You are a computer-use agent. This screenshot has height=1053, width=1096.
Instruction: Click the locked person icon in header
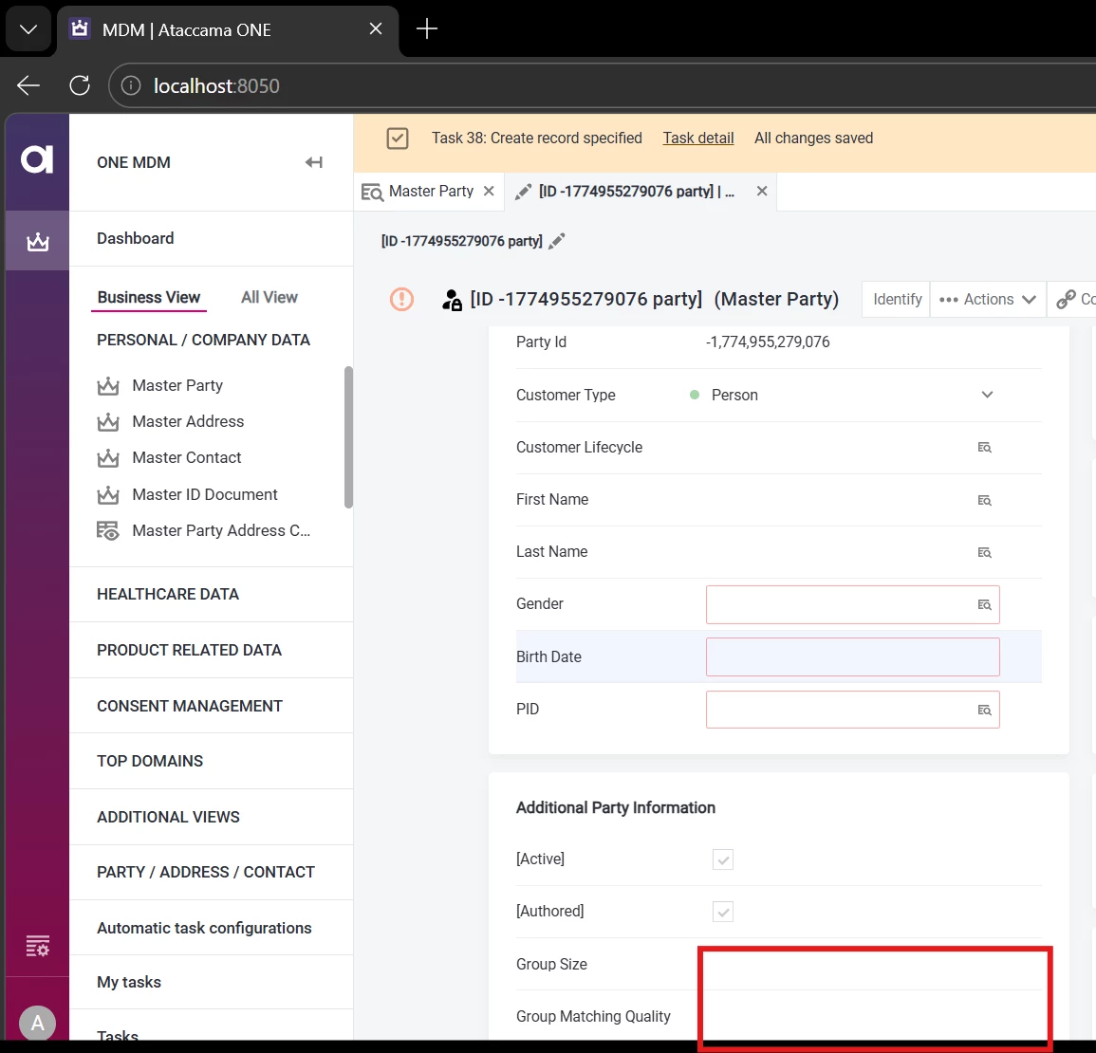452,300
